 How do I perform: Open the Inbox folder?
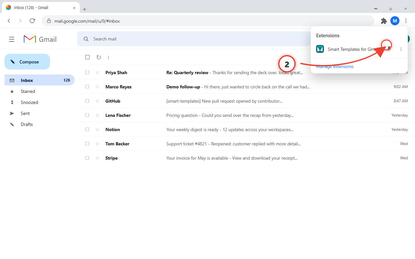pyautogui.click(x=40, y=80)
